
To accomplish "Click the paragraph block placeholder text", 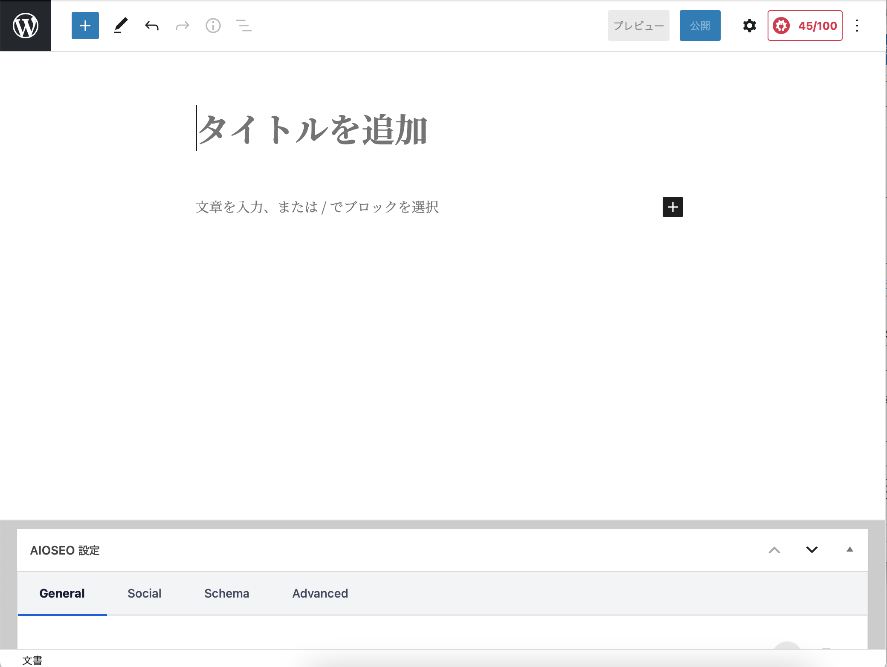I will 317,207.
